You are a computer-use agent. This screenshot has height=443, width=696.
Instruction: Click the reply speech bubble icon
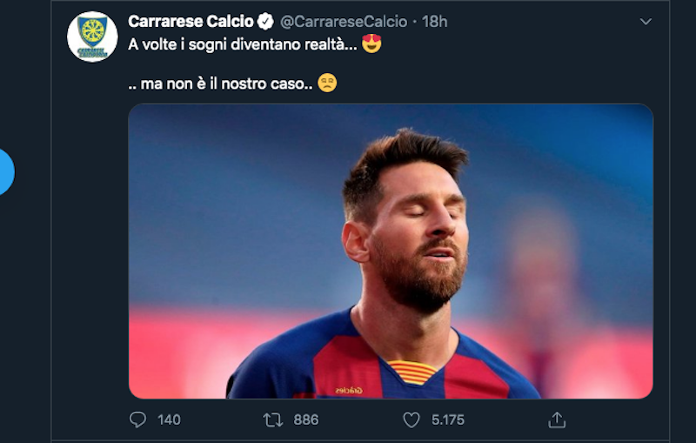pos(137,420)
